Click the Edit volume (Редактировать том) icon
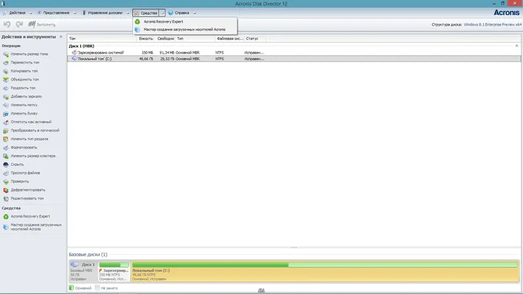 [x=6, y=199]
